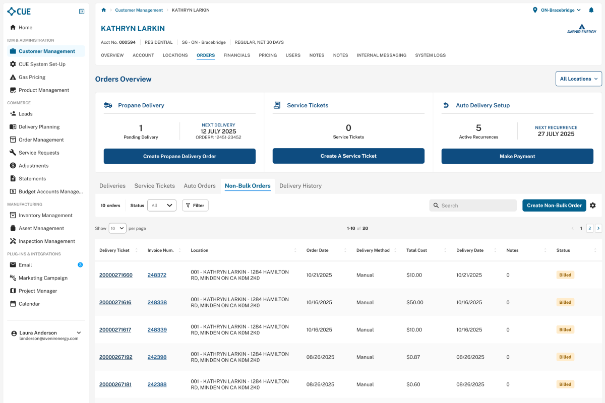This screenshot has height=403, width=605.
Task: Open the Delivery History tab
Action: pos(300,186)
